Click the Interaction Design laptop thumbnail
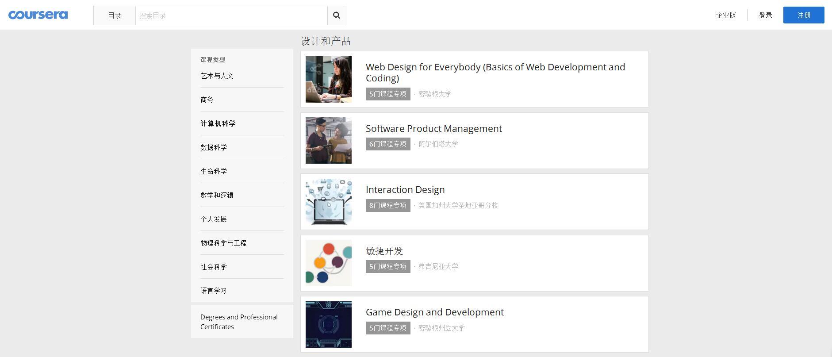This screenshot has height=357, width=832. point(329,202)
